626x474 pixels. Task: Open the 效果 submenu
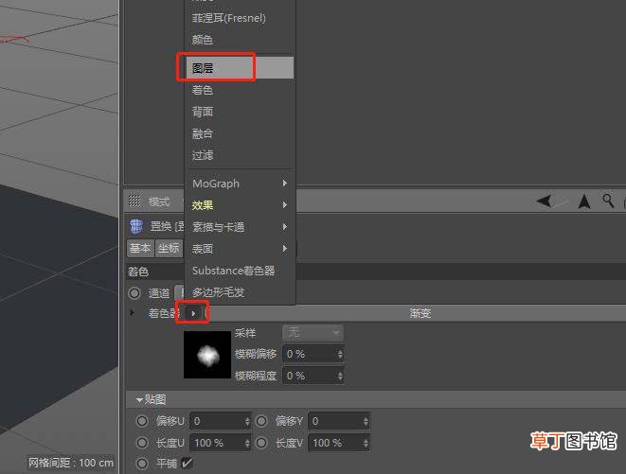click(240, 205)
